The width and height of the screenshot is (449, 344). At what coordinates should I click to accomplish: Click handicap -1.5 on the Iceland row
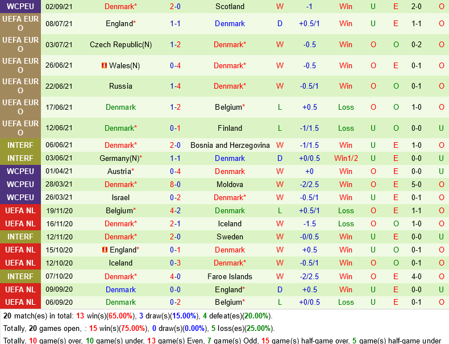310,223
